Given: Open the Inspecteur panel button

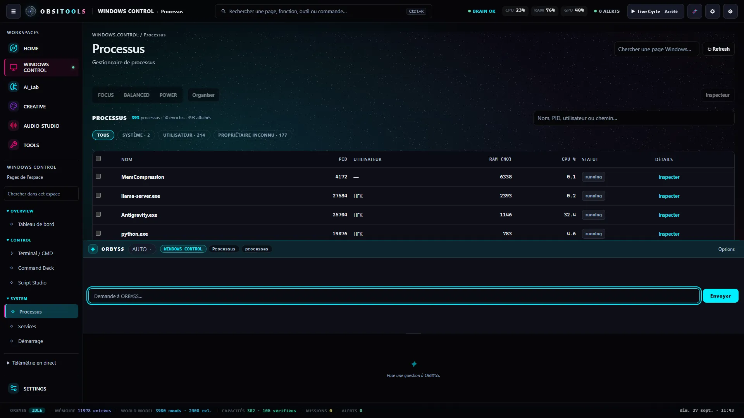Looking at the screenshot, I should point(717,95).
